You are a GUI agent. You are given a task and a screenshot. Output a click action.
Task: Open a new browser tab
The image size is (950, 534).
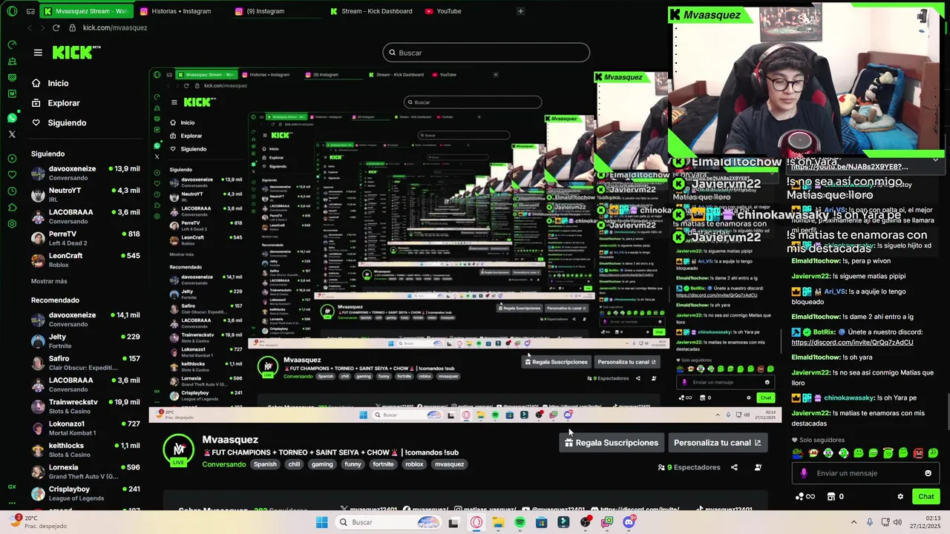[520, 11]
